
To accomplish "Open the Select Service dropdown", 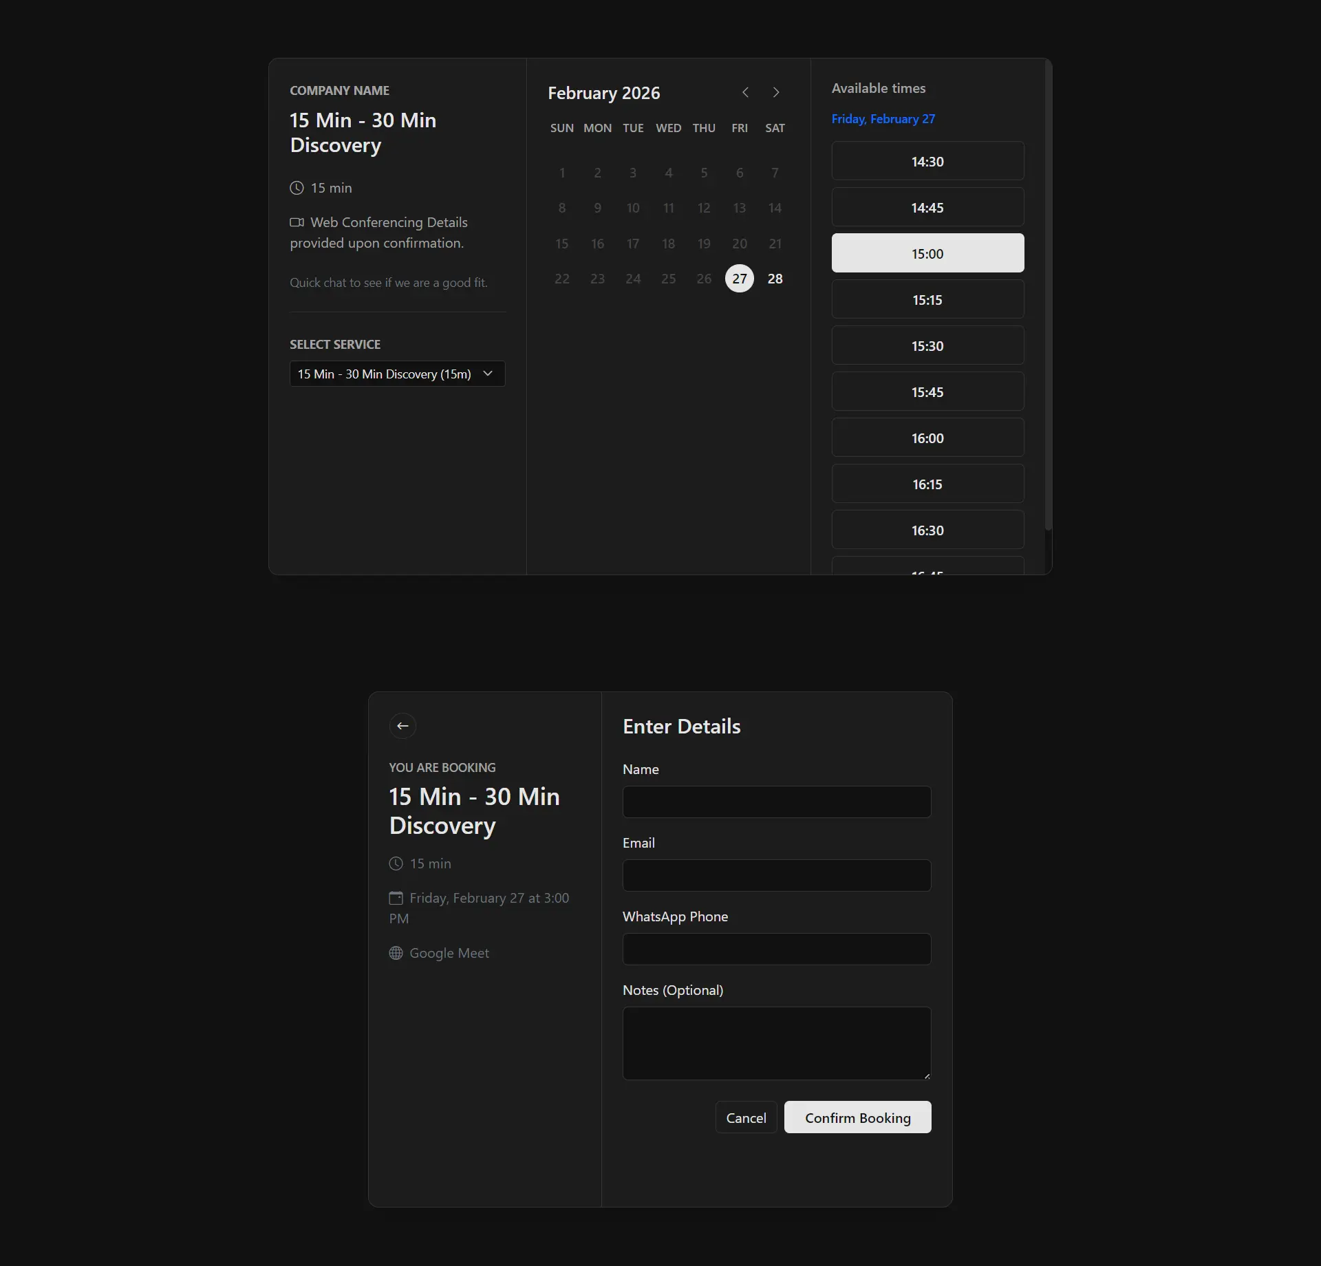I will click(x=398, y=374).
